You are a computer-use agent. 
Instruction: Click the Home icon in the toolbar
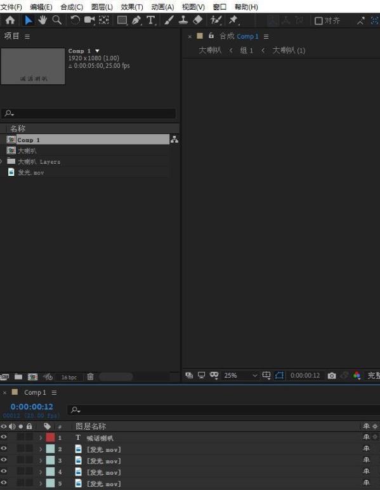[10, 20]
